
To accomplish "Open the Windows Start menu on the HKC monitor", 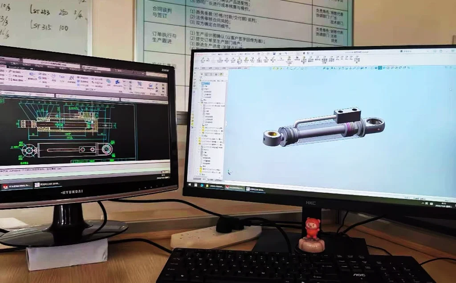I will 190,185.
